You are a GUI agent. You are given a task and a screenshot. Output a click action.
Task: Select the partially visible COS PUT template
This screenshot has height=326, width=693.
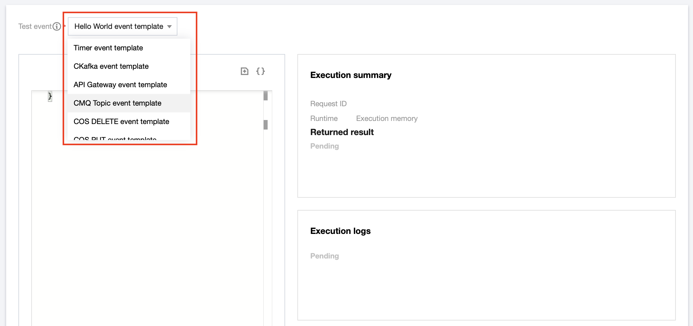click(x=115, y=138)
